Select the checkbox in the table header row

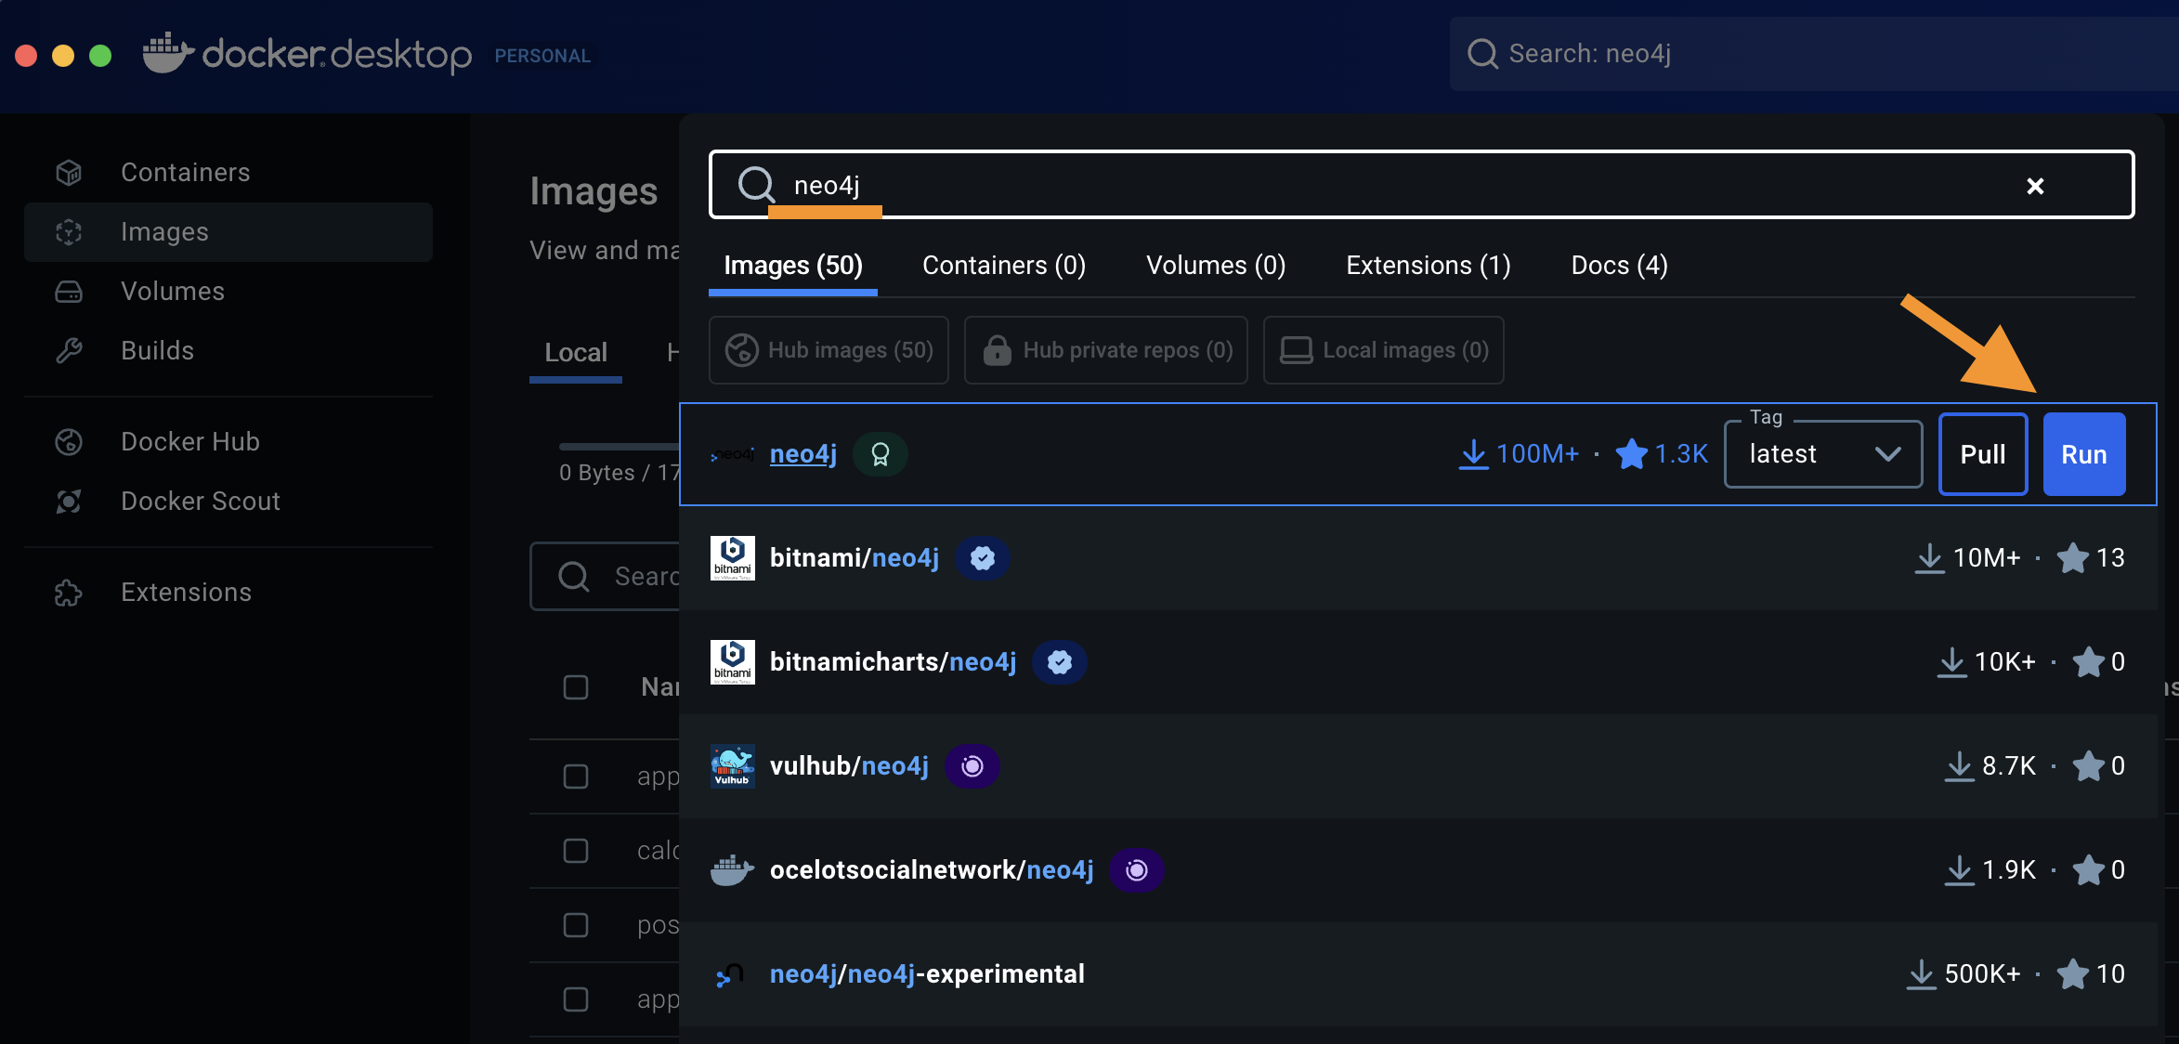click(x=576, y=686)
